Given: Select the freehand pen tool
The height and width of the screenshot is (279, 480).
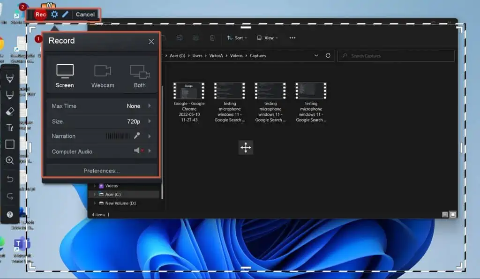Looking at the screenshot, I should click(x=9, y=78).
